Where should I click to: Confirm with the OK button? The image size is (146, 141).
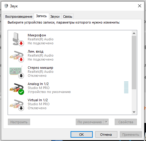(x=82, y=135)
